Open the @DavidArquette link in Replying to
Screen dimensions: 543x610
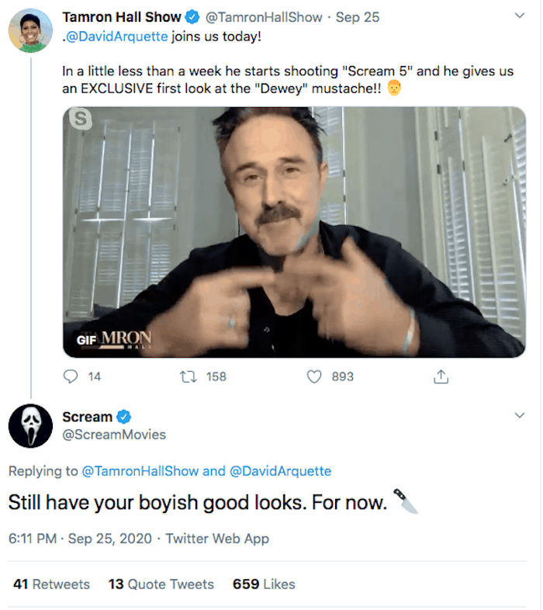coord(280,471)
